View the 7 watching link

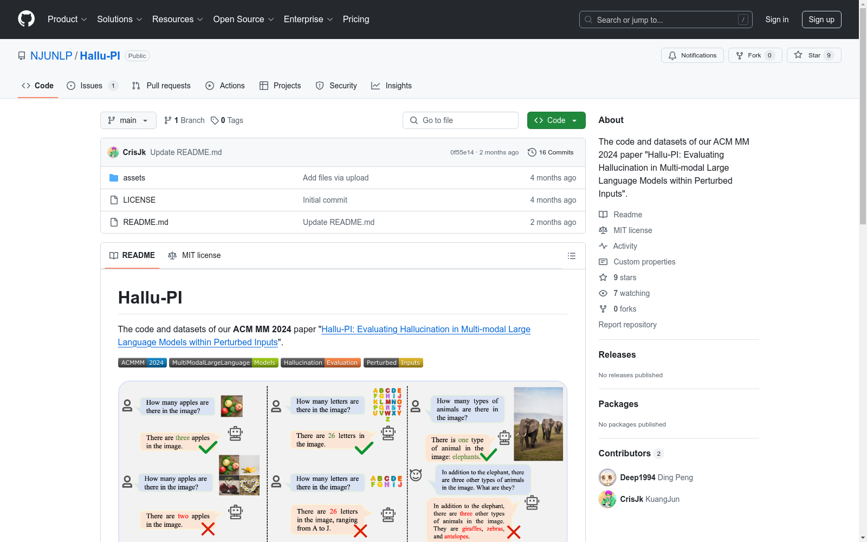click(624, 293)
